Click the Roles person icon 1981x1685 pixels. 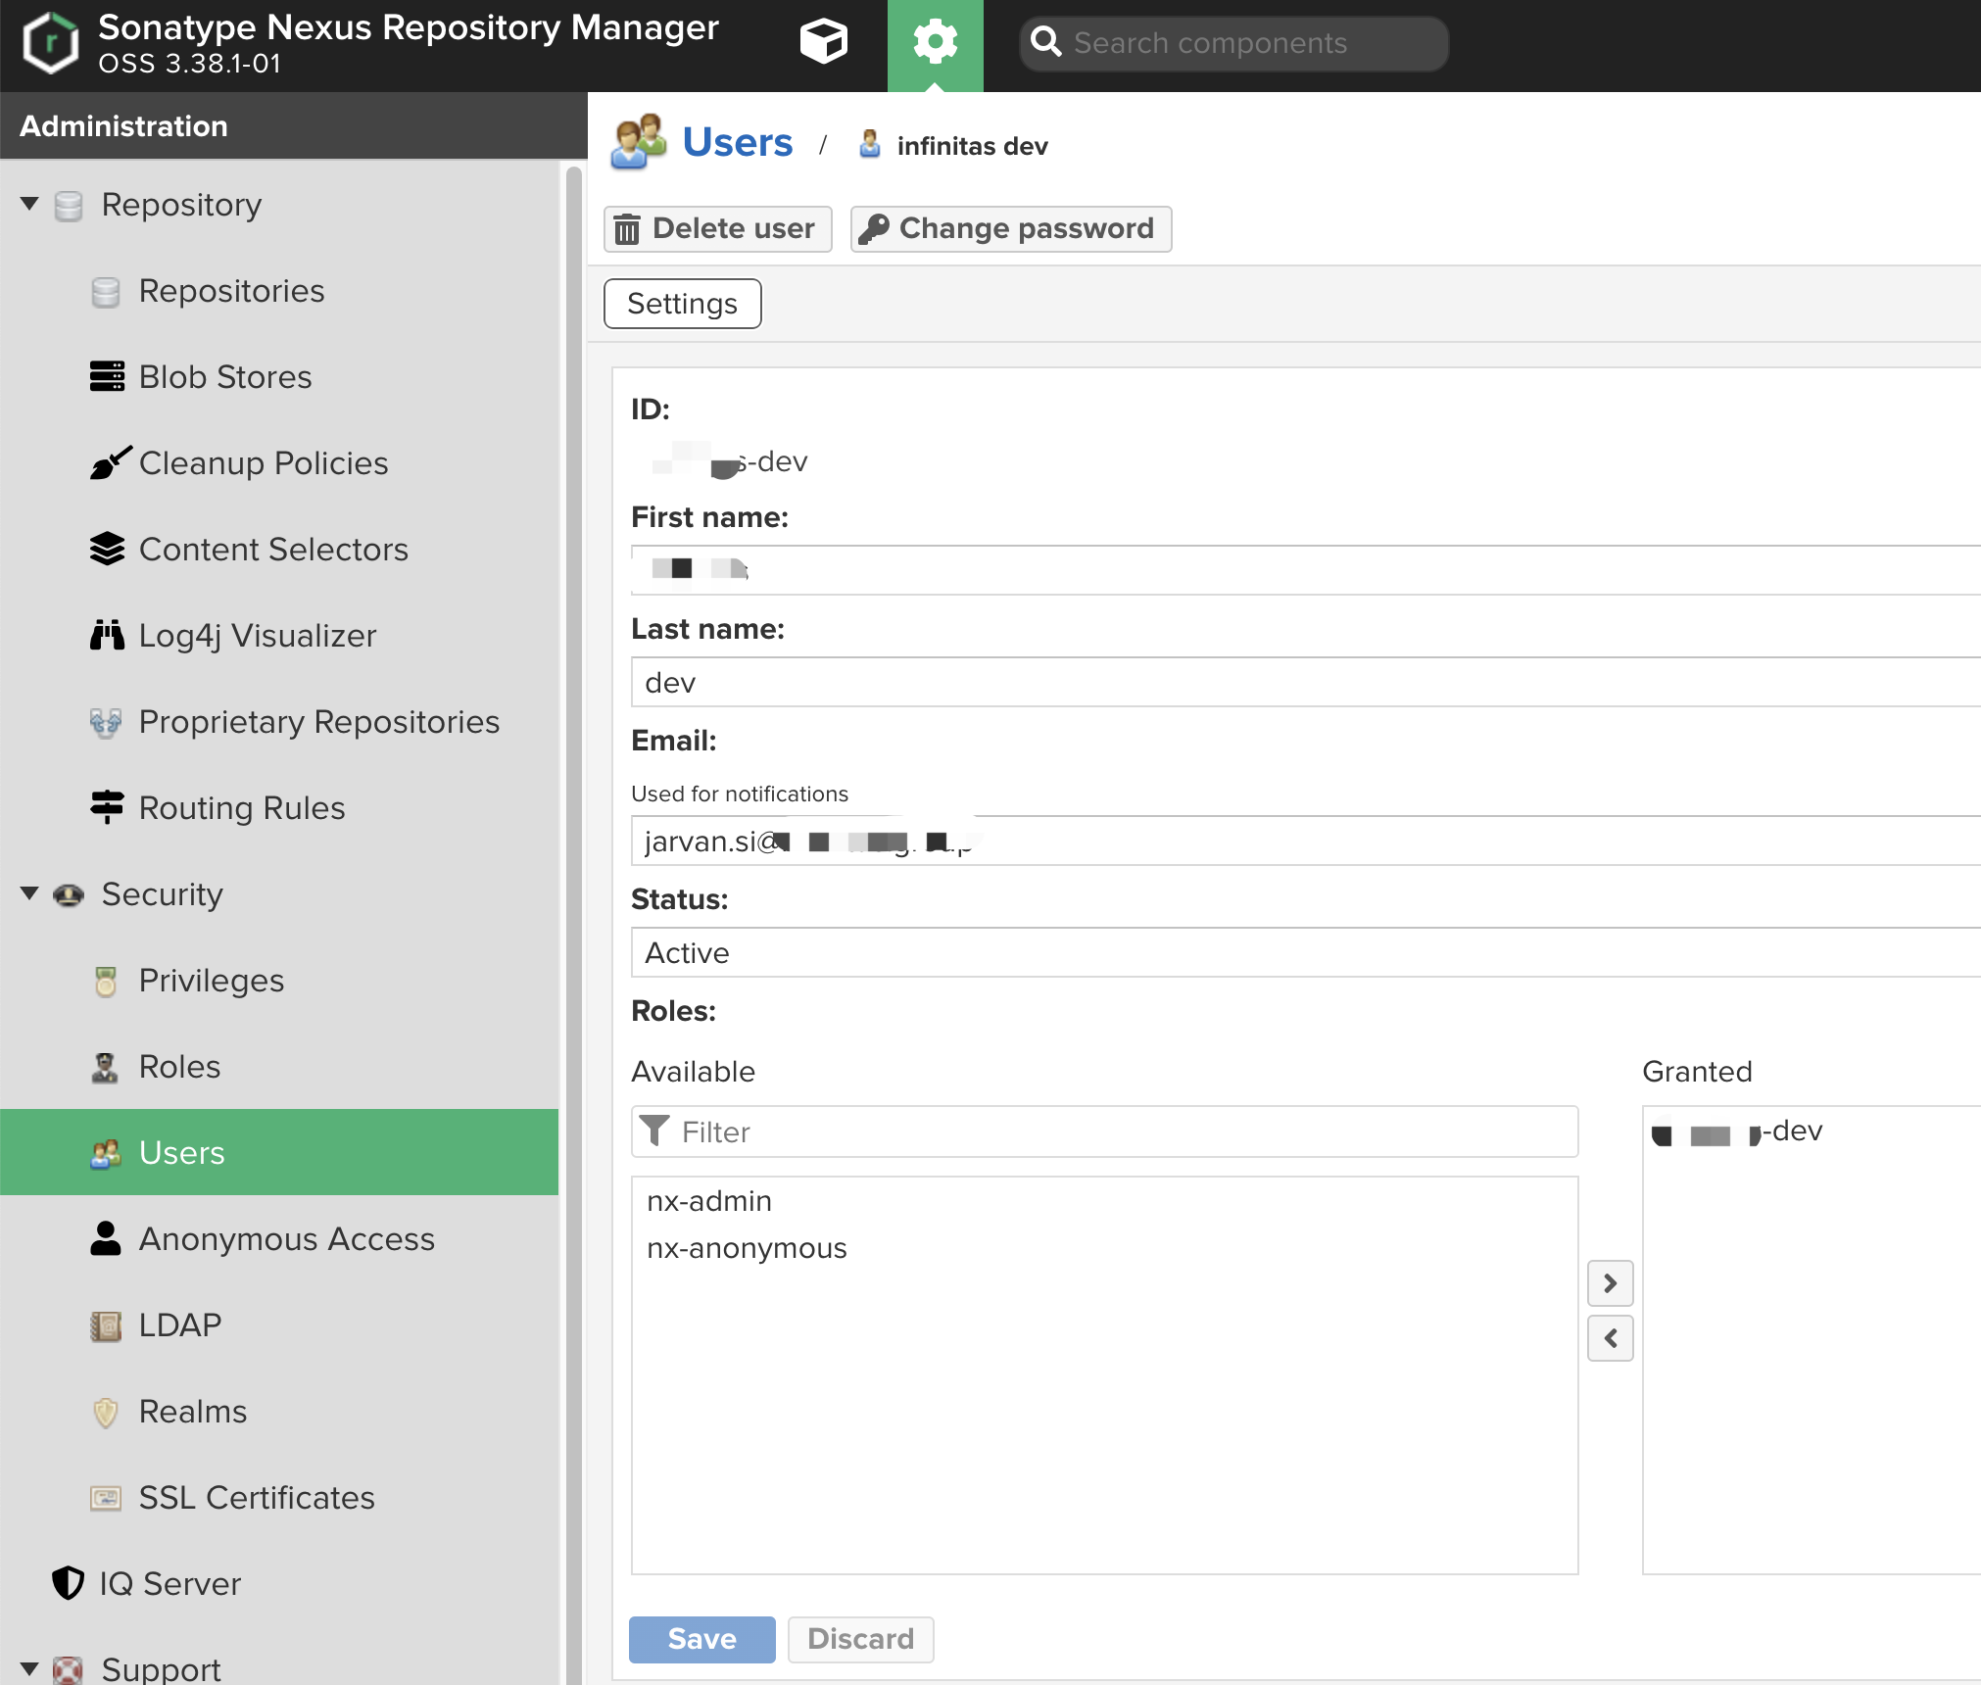click(105, 1067)
